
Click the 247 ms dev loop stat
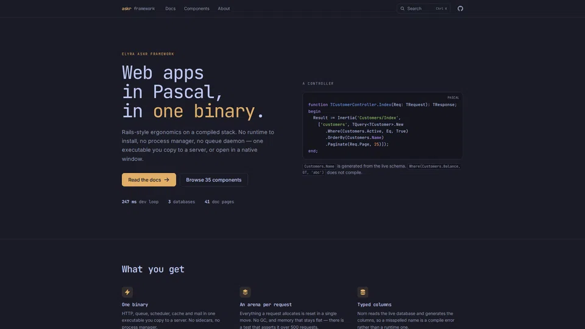[x=140, y=202]
